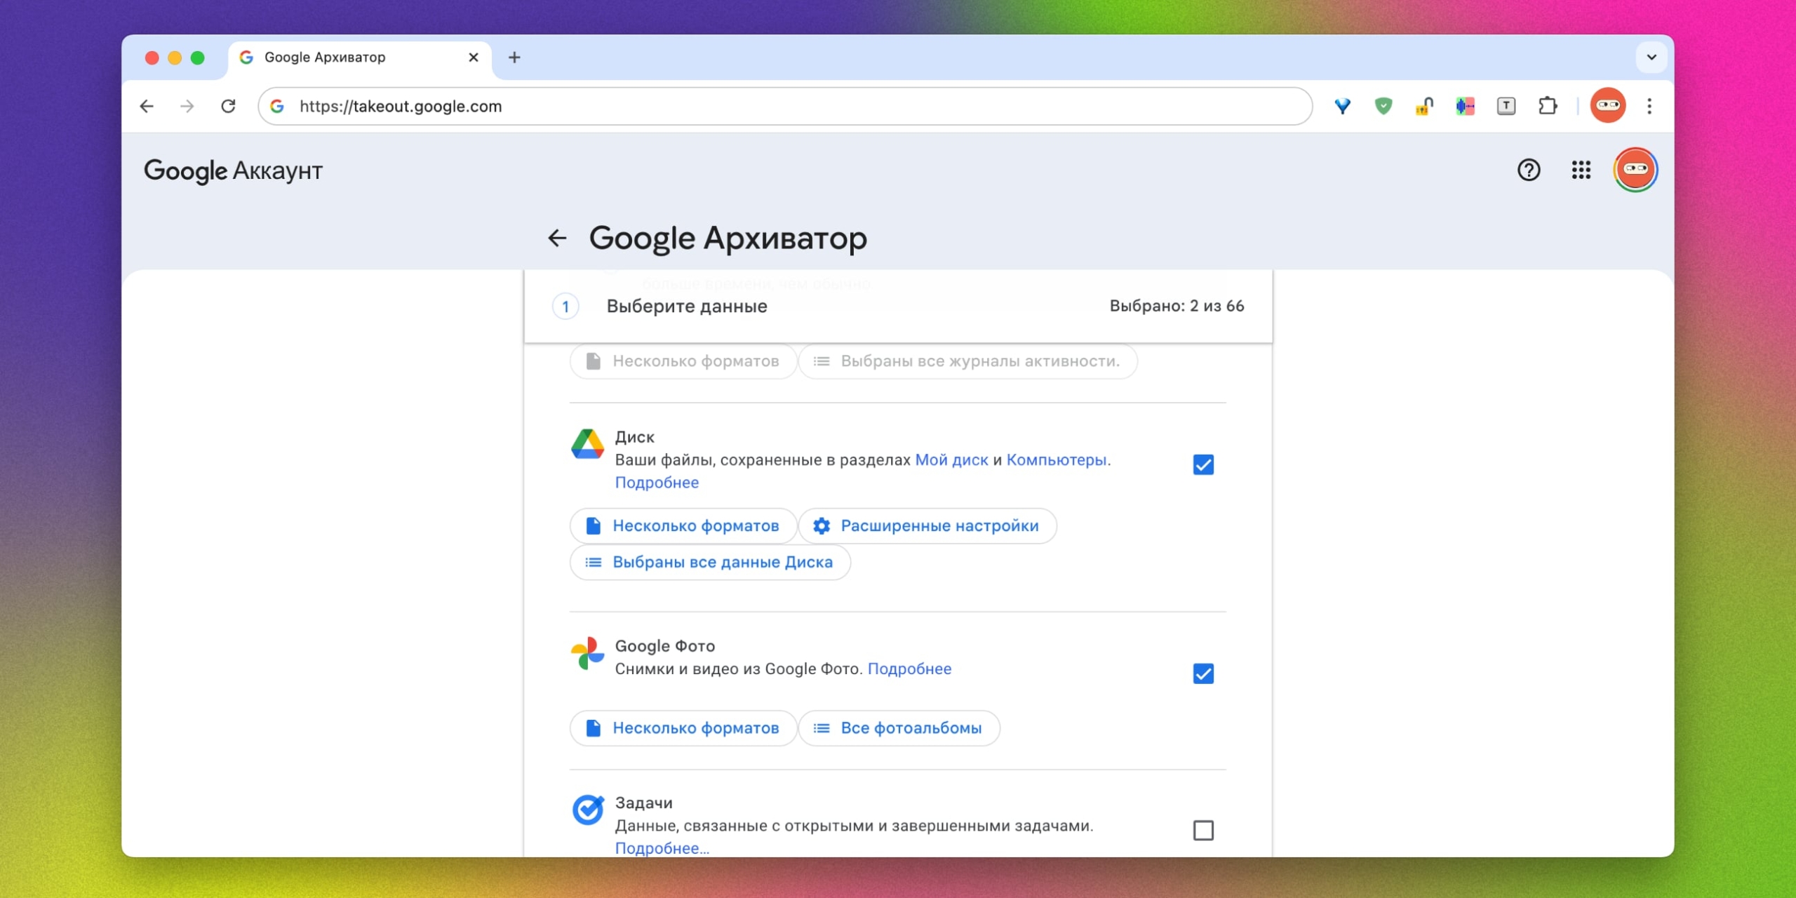The width and height of the screenshot is (1796, 898).
Task: Uncheck the Диск checkbox
Action: coord(1202,464)
